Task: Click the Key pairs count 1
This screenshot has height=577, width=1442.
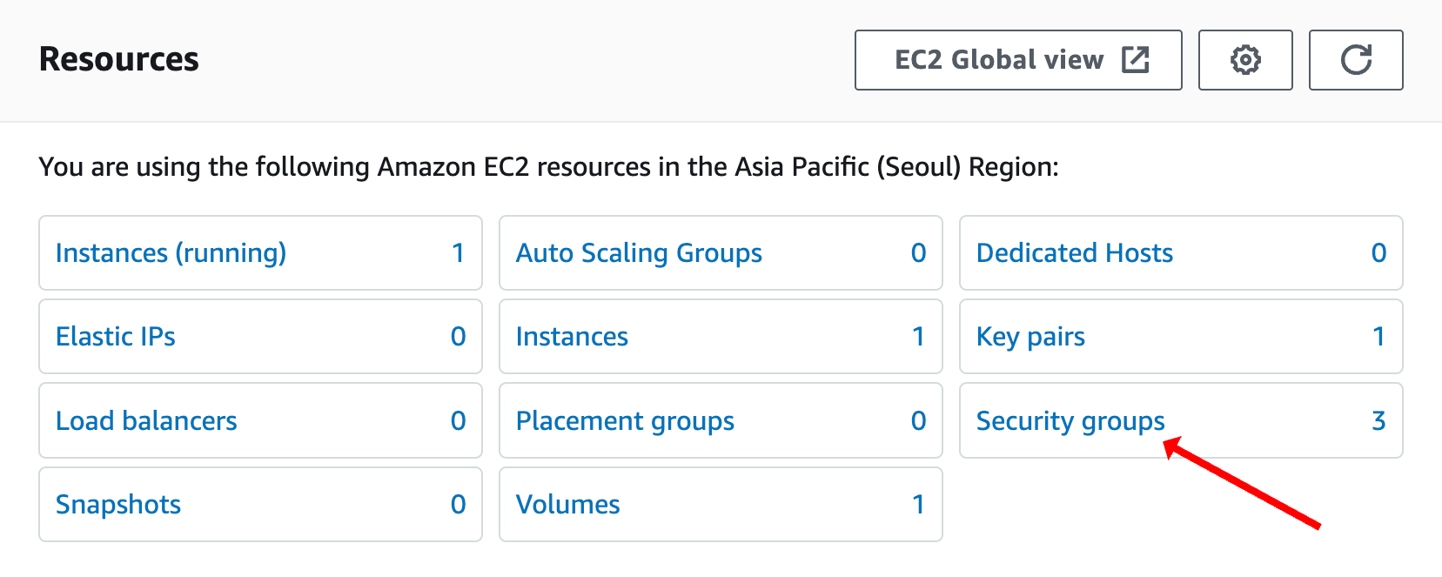Action: coord(1378,337)
